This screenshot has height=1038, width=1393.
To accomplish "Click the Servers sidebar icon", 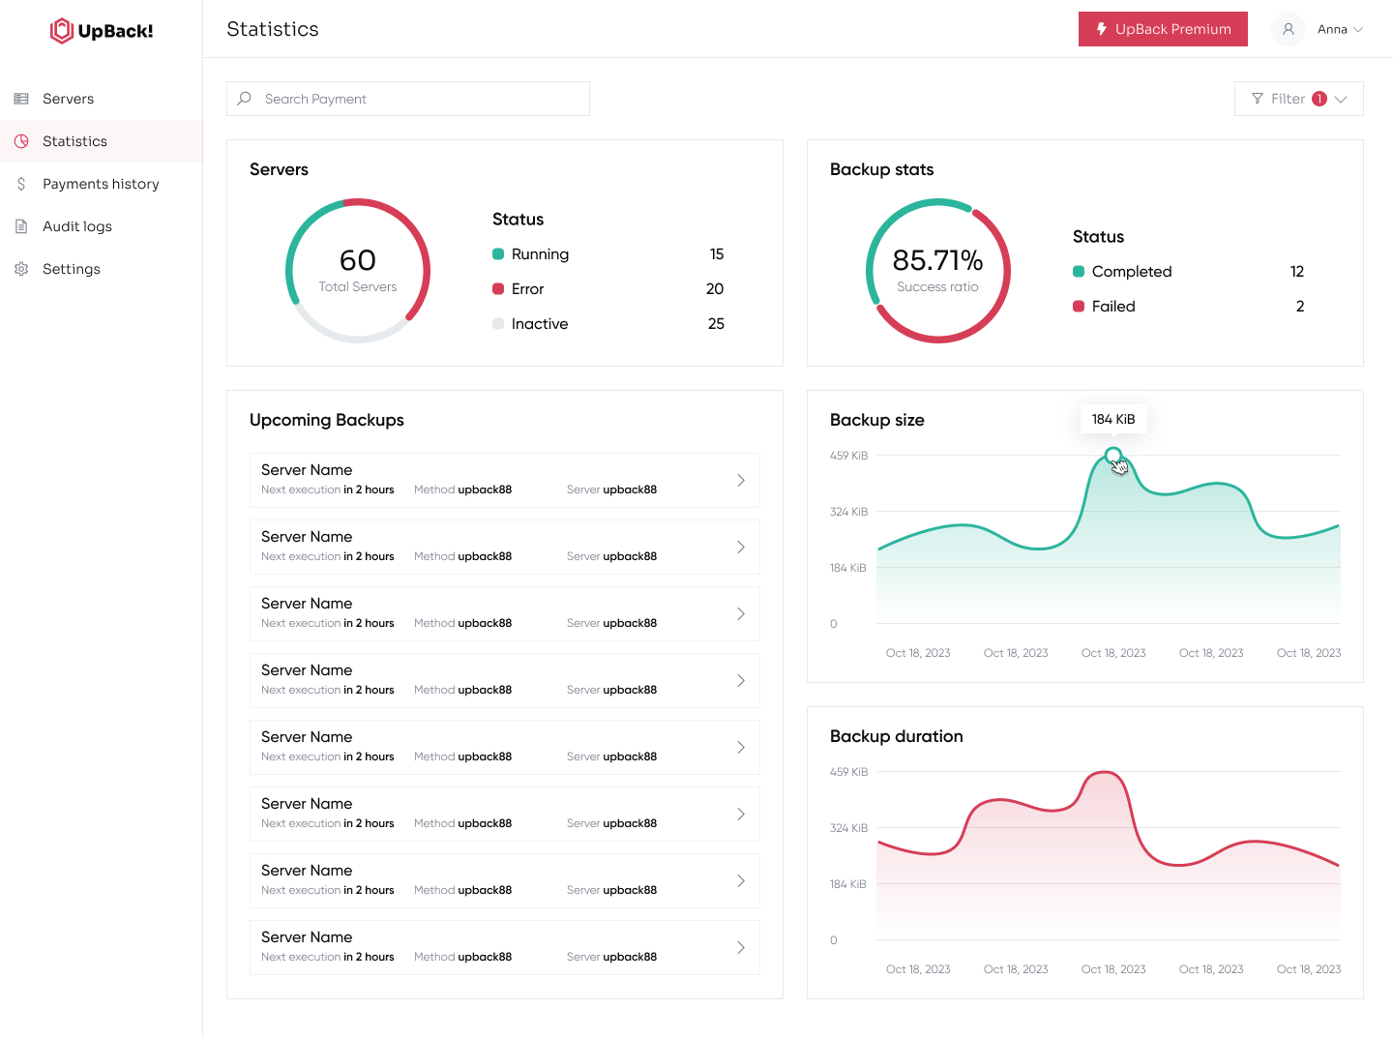I will (x=21, y=99).
